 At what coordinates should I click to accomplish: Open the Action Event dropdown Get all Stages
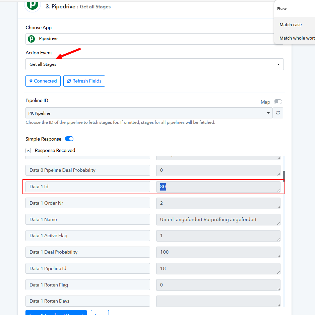[x=154, y=64]
